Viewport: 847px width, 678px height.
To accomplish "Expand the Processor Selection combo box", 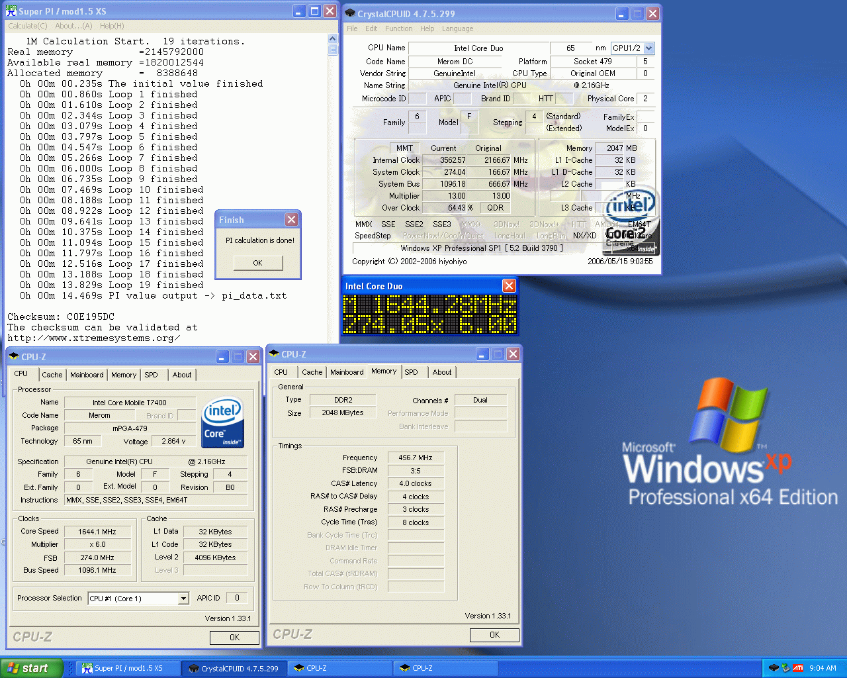I will tap(183, 599).
